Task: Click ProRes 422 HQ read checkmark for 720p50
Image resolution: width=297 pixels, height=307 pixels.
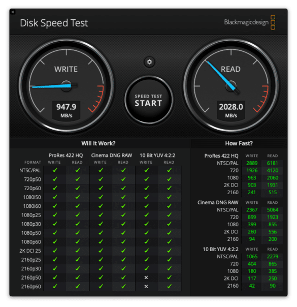Action: coord(78,179)
